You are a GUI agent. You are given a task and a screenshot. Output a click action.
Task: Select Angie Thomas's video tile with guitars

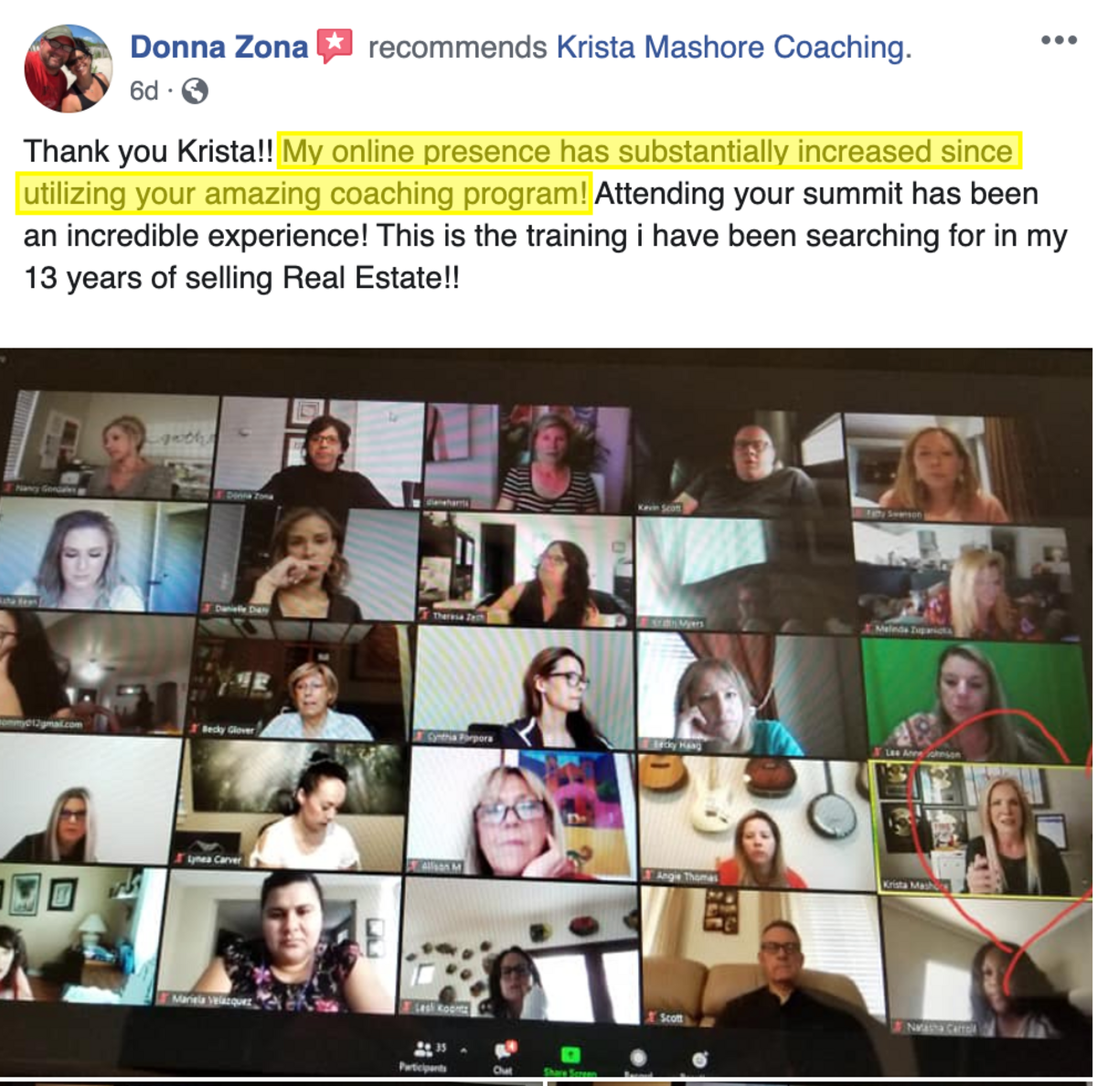point(755,822)
